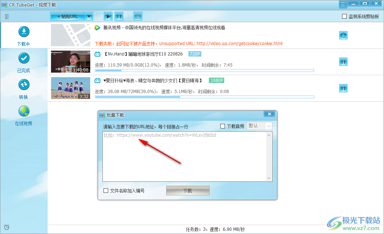The image size is (384, 234).
Task: Minimize the CR TubeGet window
Action: pos(353,4)
